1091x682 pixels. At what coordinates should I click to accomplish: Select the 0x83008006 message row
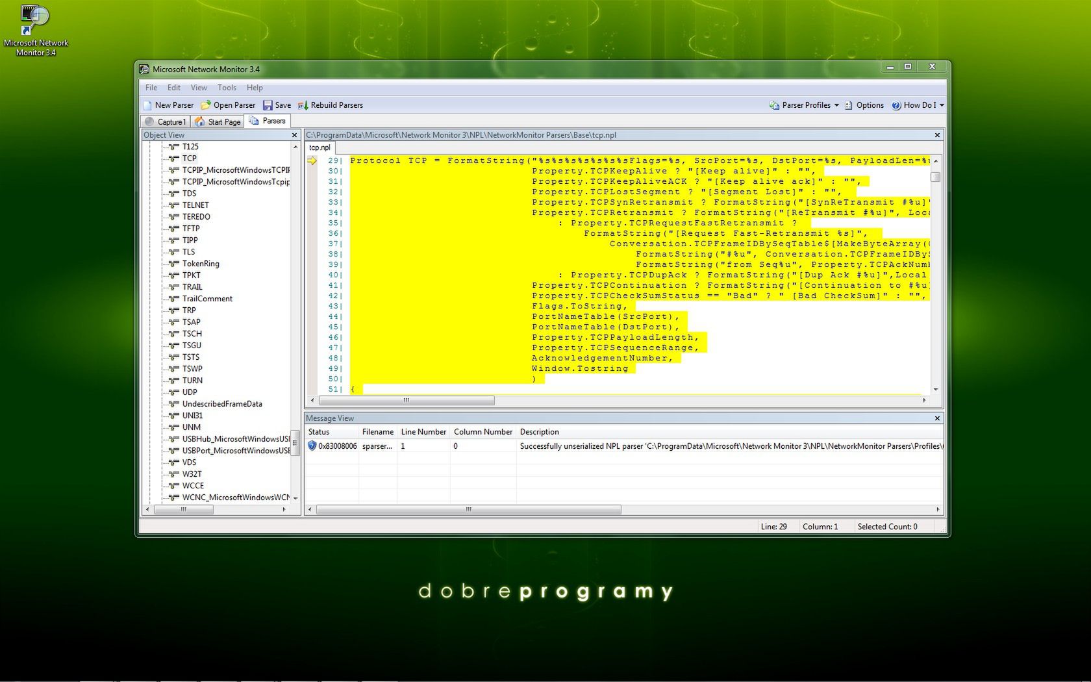coord(624,446)
